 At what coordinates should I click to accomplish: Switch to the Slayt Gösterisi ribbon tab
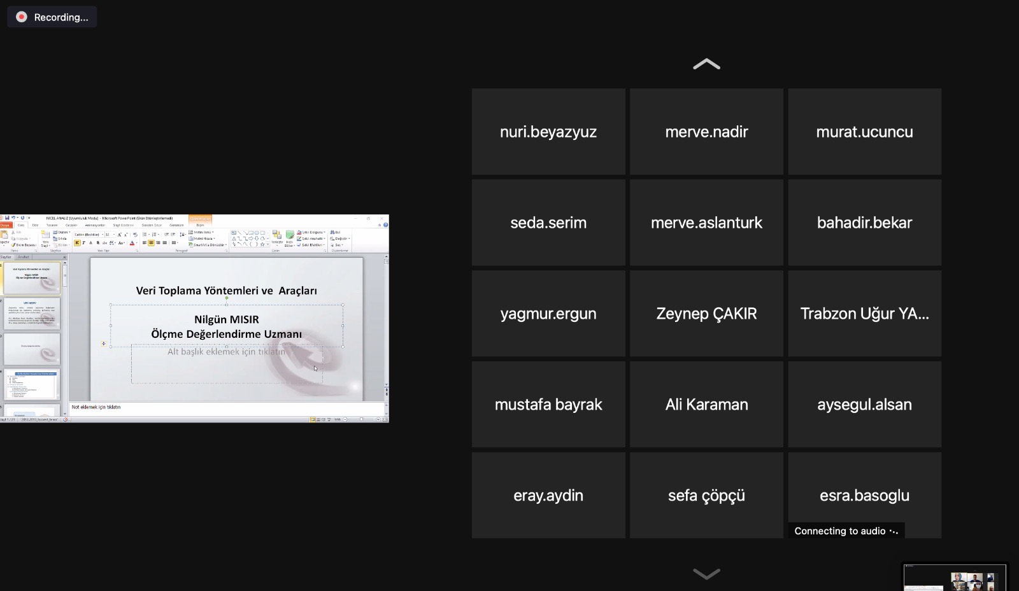pyautogui.click(x=124, y=225)
